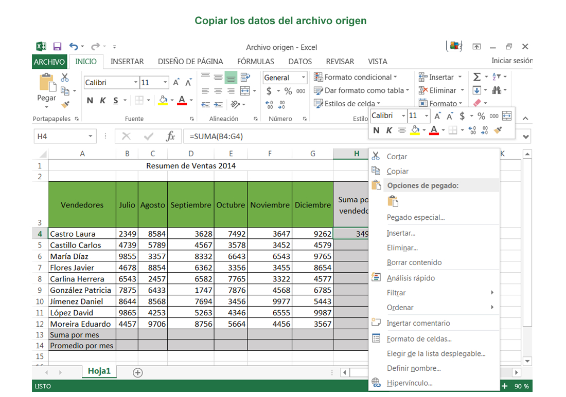The width and height of the screenshot is (566, 397).
Task: Click the Redo arrow in quick access toolbar
Action: tap(95, 46)
